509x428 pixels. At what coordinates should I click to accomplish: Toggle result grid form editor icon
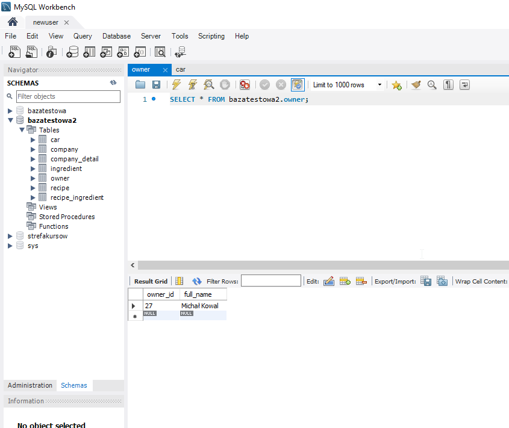point(179,281)
